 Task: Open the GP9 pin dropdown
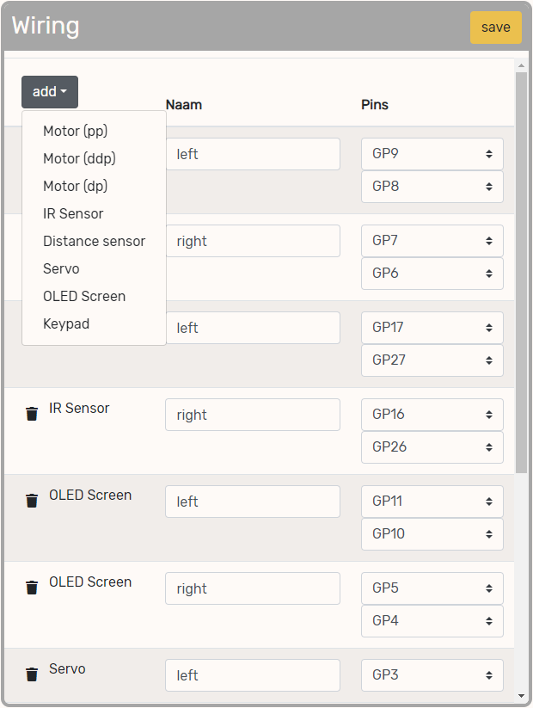pos(432,154)
